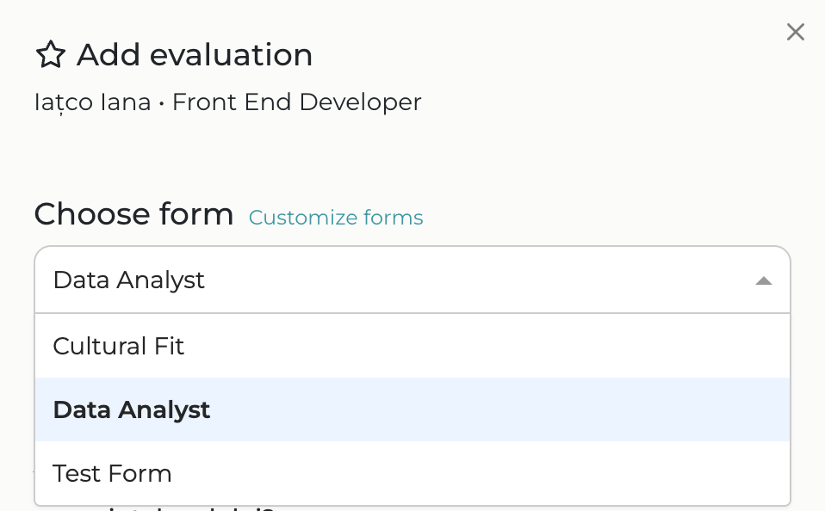
Task: Click the Choose form label
Action: pyautogui.click(x=133, y=213)
